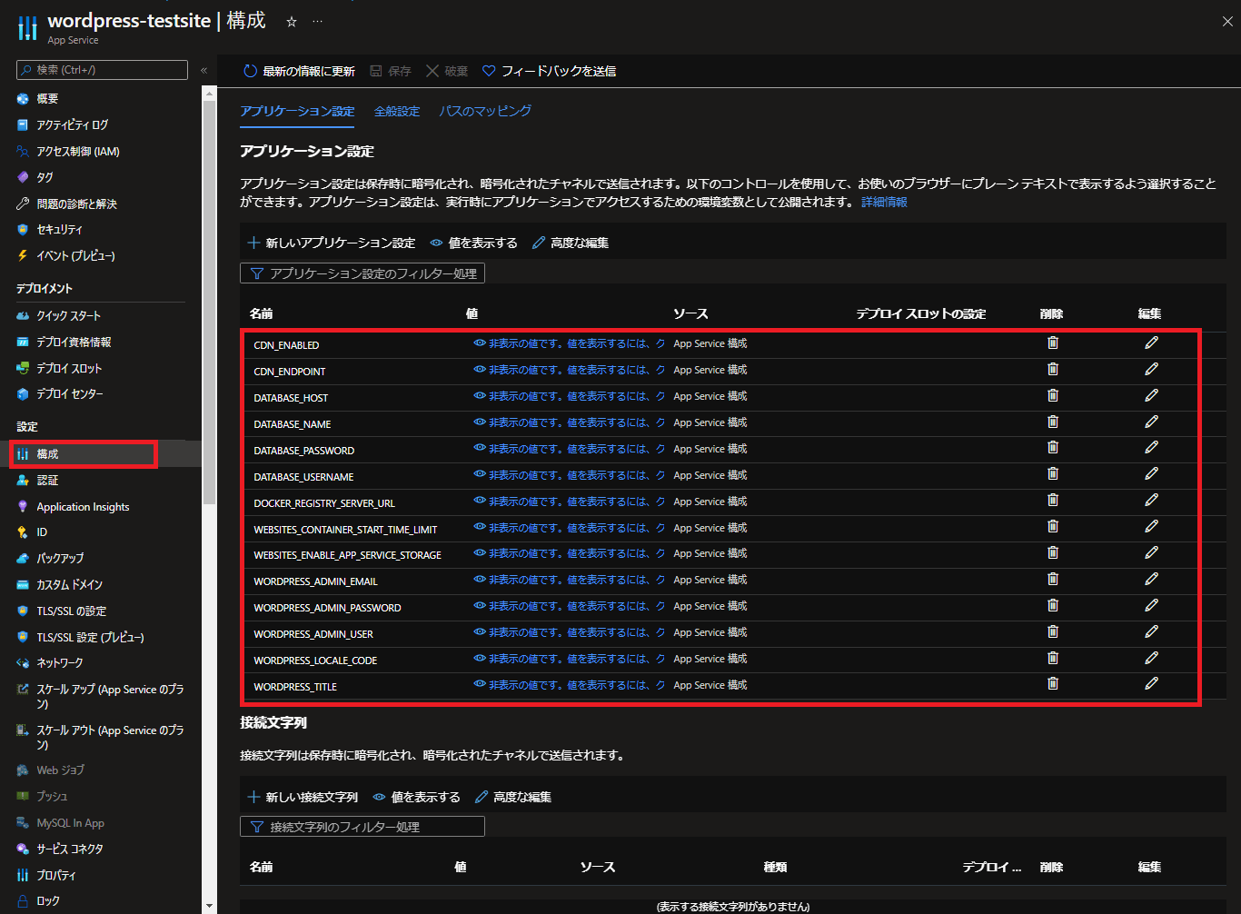
Task: Edit the WORDPRESS_ADMIN_USER setting
Action: (1151, 631)
